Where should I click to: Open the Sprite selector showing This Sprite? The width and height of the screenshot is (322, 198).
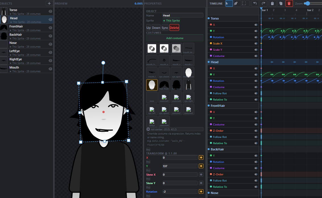pos(171,21)
